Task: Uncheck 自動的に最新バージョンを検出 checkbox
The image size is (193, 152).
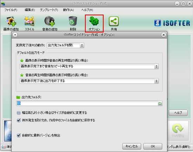Action: click(x=19, y=136)
